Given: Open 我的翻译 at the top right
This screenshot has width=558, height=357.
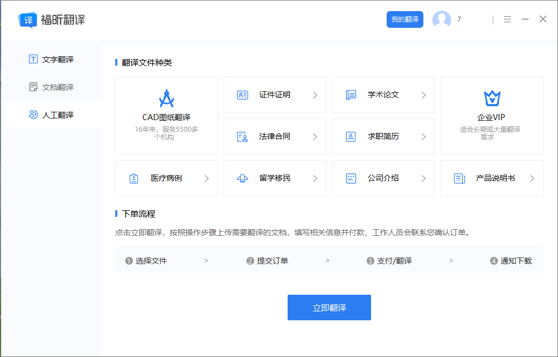Looking at the screenshot, I should (404, 19).
